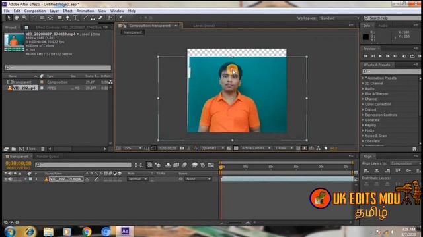423x237 pixels.
Task: Toggle Draft 3D in timeline
Action: [x=158, y=165]
